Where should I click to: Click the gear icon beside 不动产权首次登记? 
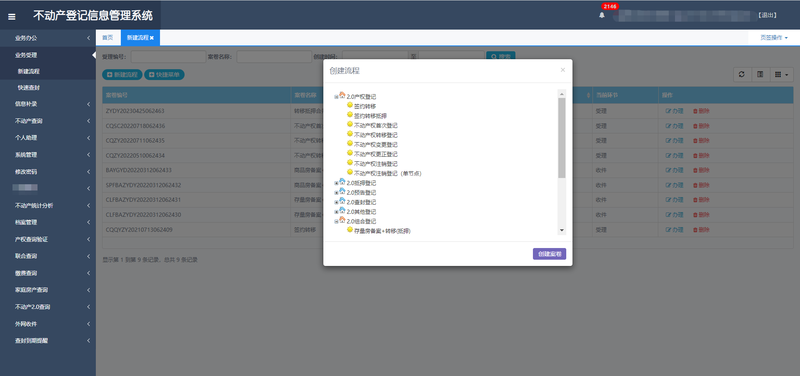(x=350, y=124)
